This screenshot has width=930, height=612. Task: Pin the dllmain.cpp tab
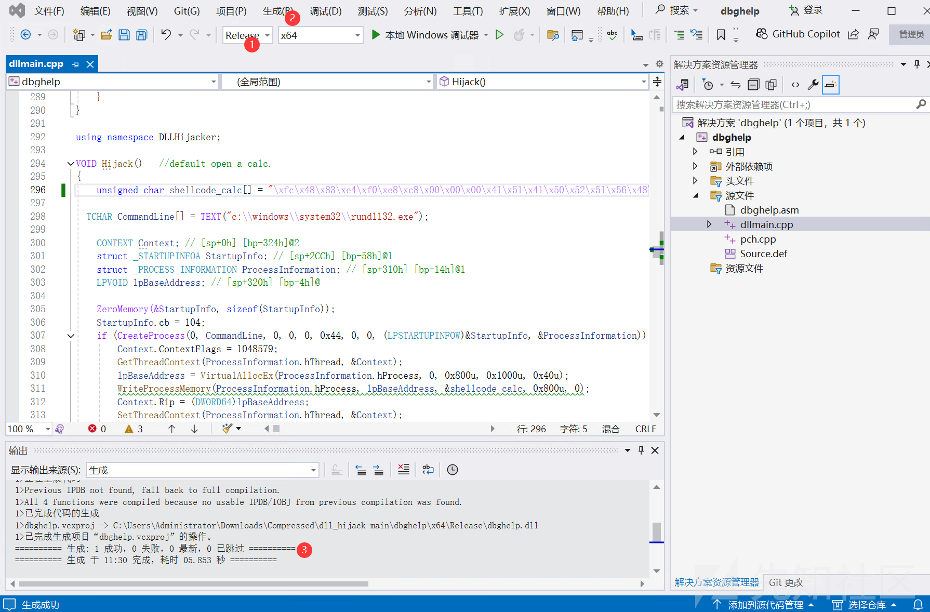tap(76, 64)
